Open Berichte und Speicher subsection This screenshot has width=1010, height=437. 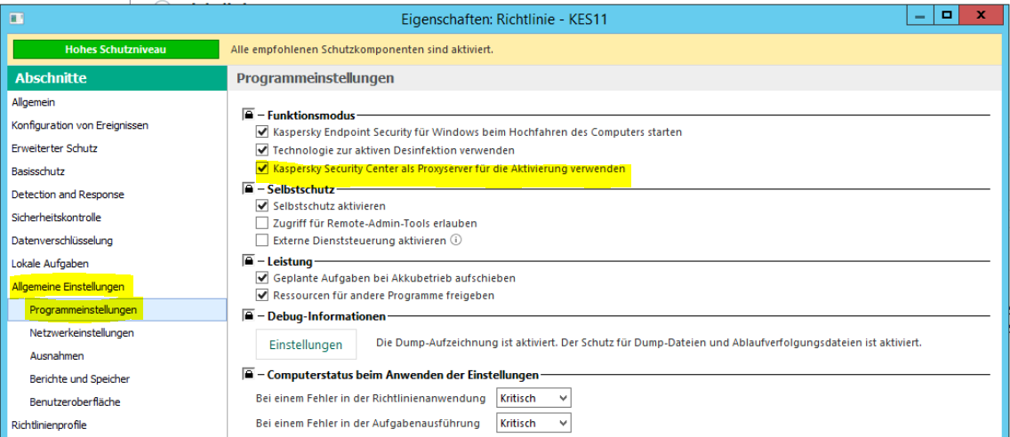[x=80, y=379]
